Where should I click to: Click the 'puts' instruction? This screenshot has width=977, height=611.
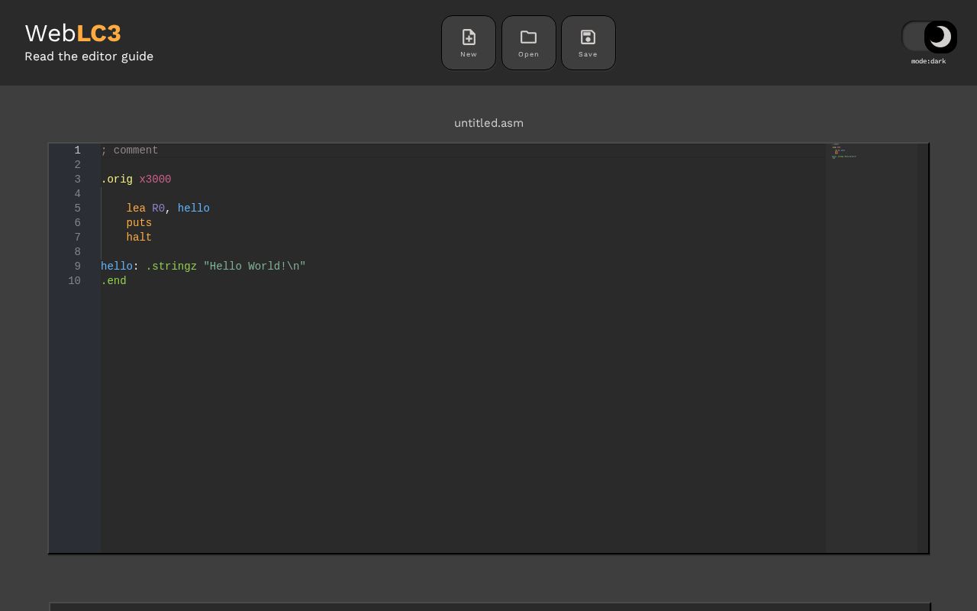139,223
